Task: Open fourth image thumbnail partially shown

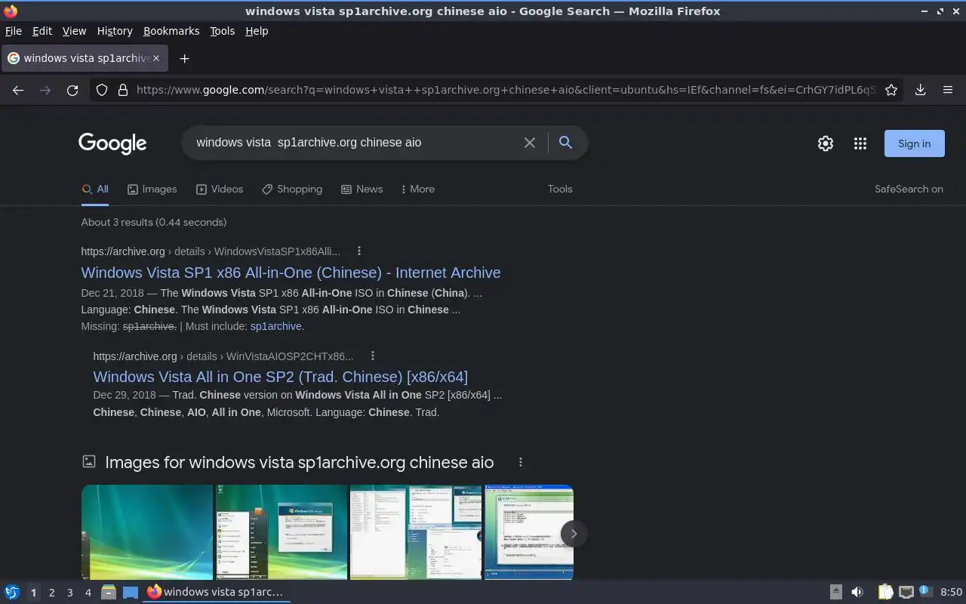Action: pyautogui.click(x=528, y=532)
